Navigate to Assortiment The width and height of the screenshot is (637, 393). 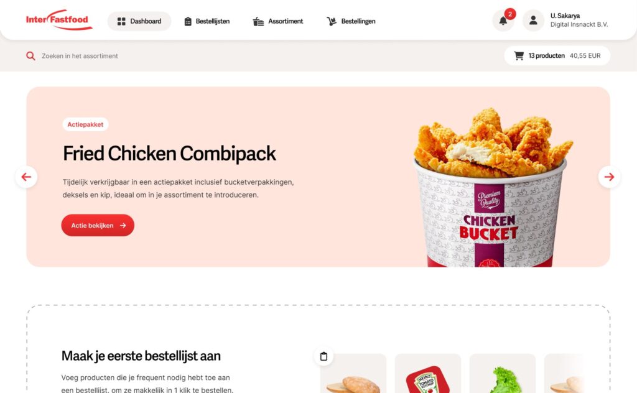(278, 21)
